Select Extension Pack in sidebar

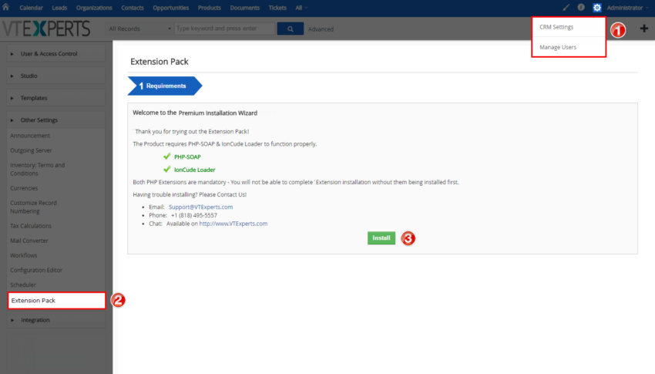coord(56,301)
